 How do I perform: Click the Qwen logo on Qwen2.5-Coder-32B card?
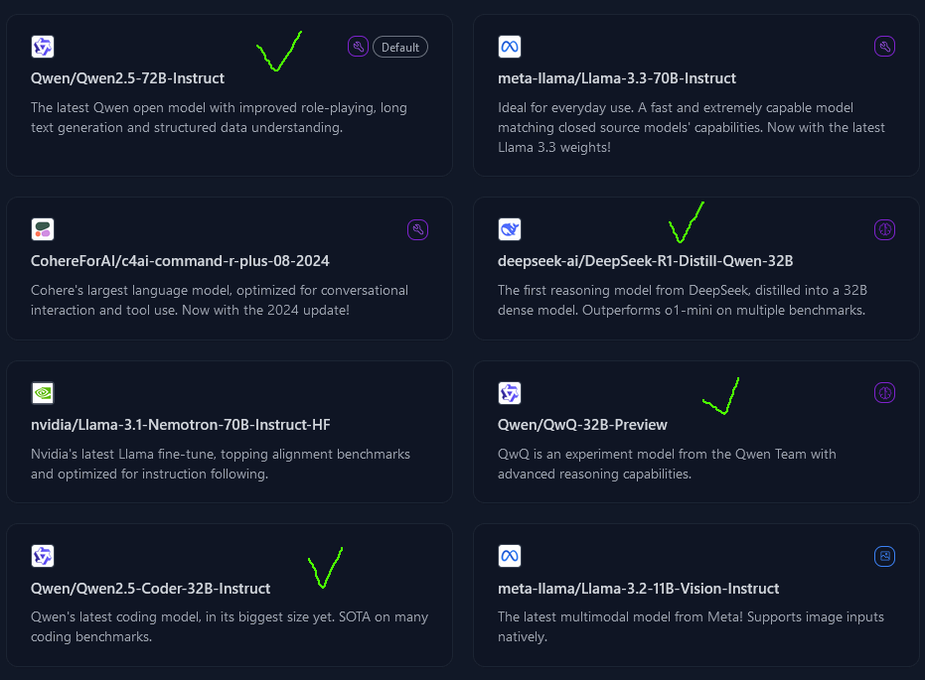point(43,556)
